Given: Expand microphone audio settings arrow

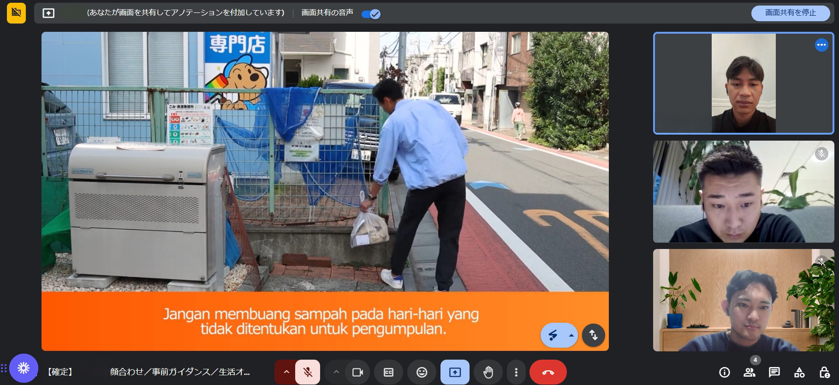Looking at the screenshot, I should pyautogui.click(x=286, y=372).
